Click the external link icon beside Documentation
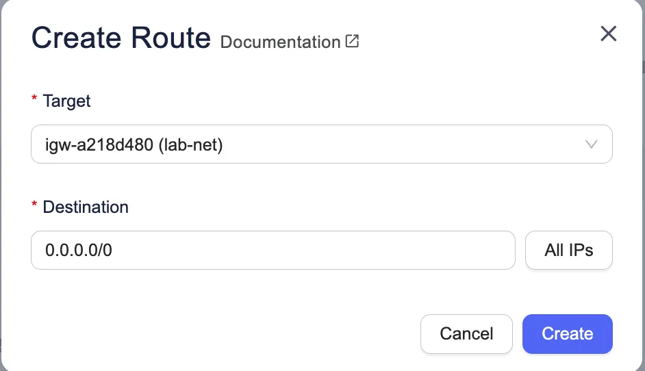The width and height of the screenshot is (645, 371). coord(352,42)
